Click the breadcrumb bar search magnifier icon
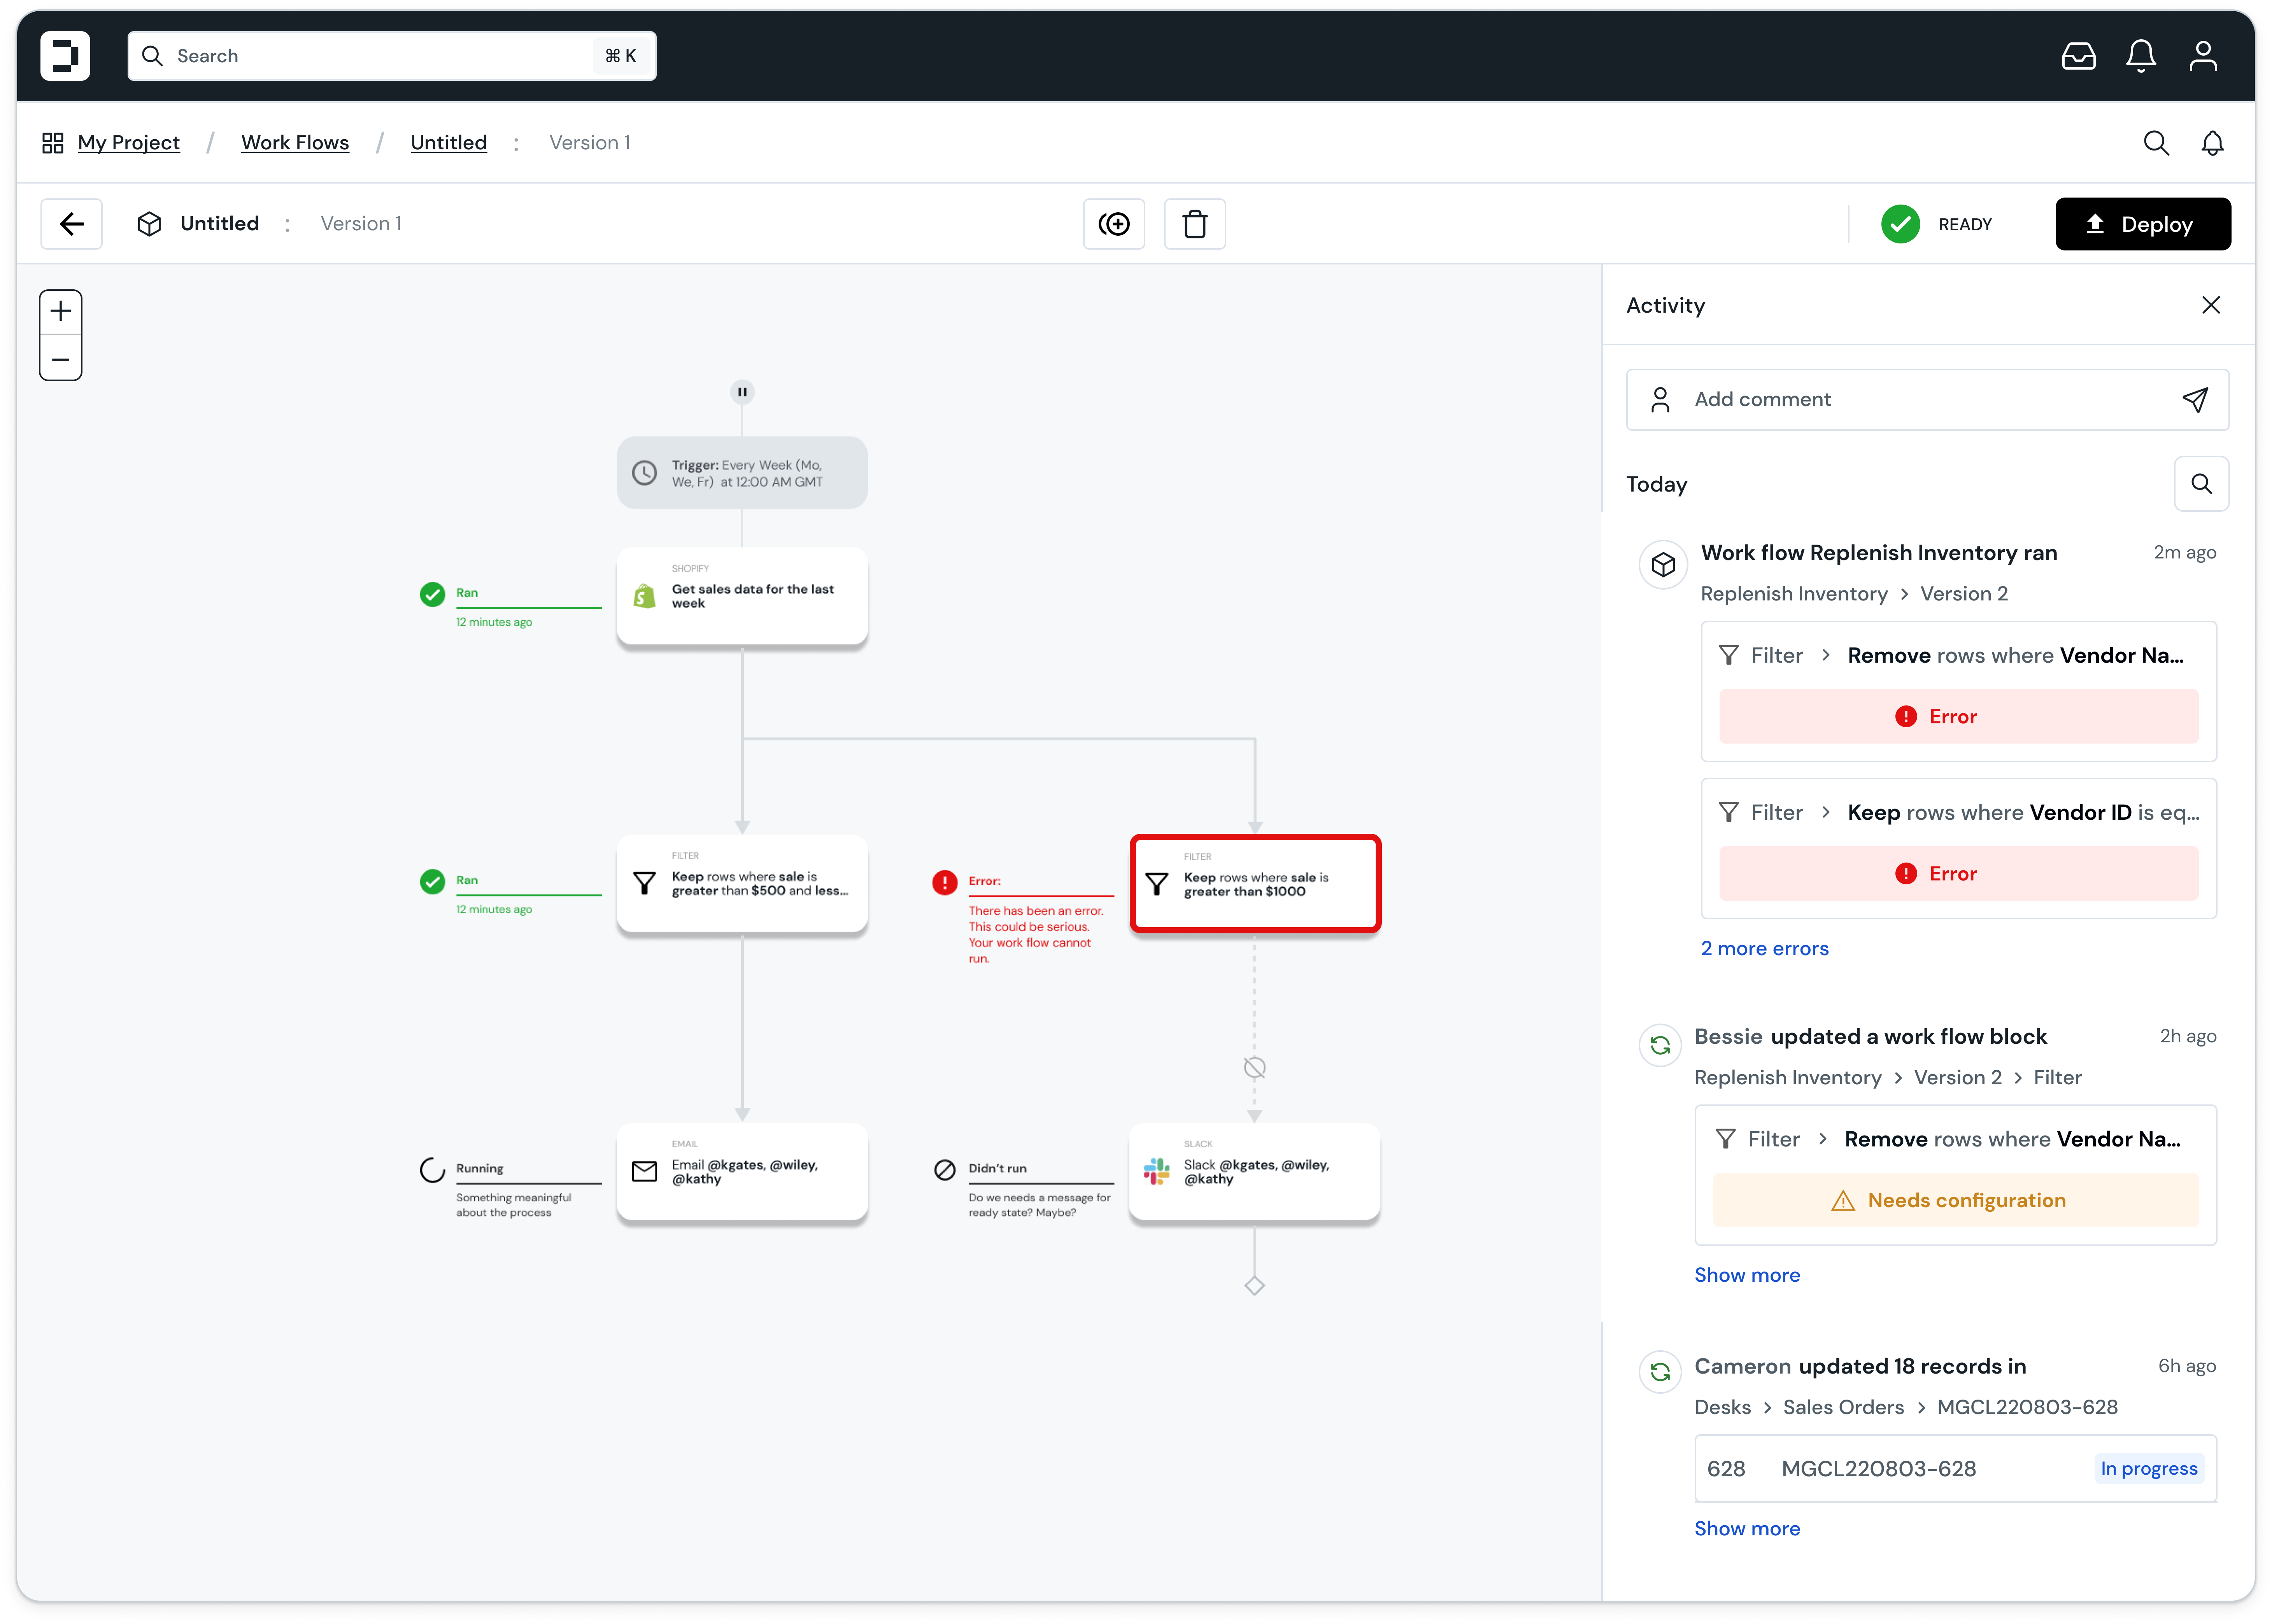This screenshot has width=2272, height=1624. click(2156, 143)
